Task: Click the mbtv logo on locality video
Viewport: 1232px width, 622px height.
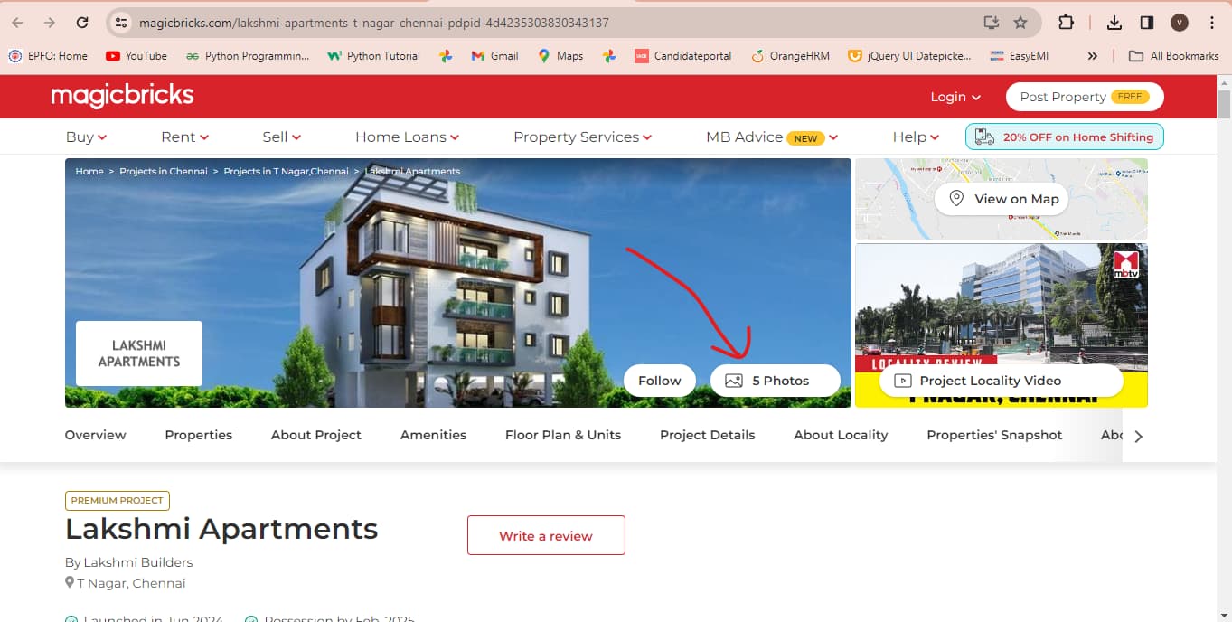Action: [x=1125, y=263]
